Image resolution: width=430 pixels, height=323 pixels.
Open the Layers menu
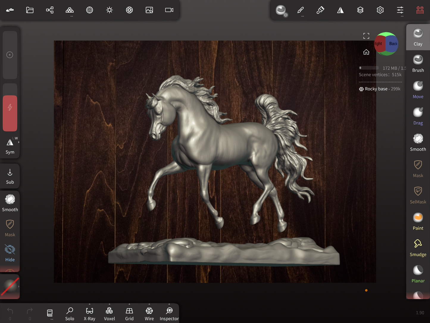point(360,10)
